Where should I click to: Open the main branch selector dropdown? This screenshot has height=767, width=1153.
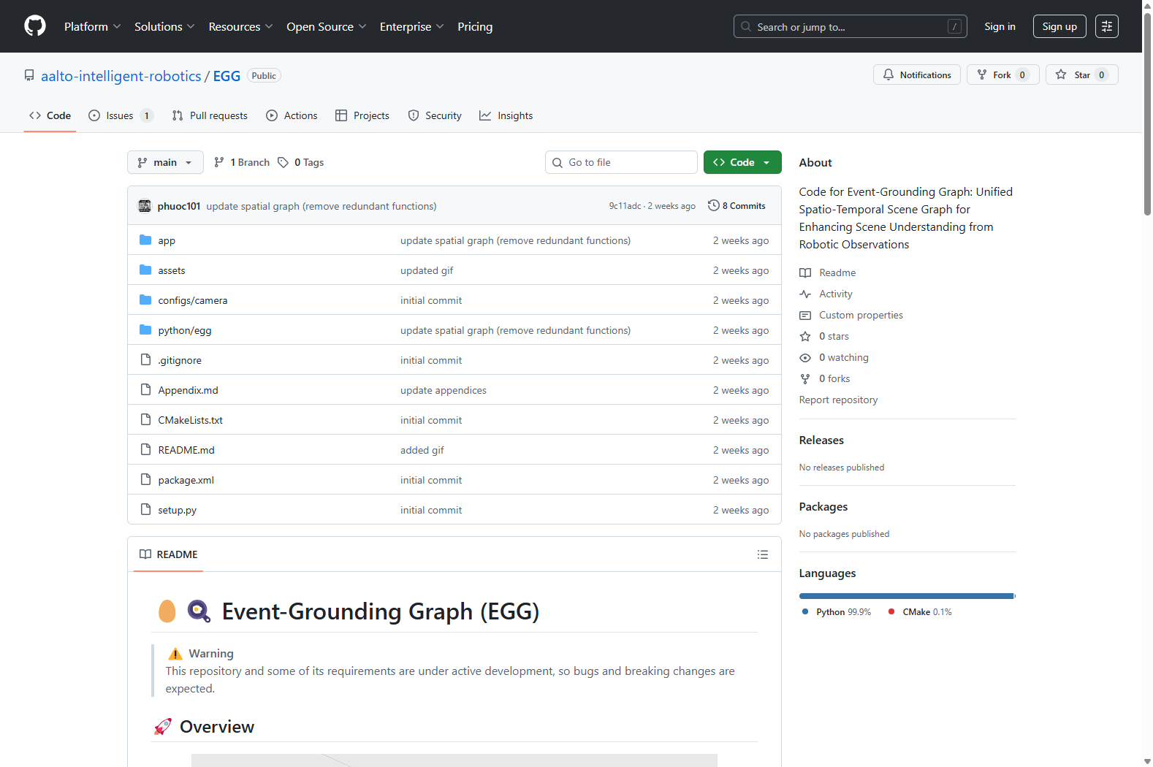pyautogui.click(x=165, y=162)
